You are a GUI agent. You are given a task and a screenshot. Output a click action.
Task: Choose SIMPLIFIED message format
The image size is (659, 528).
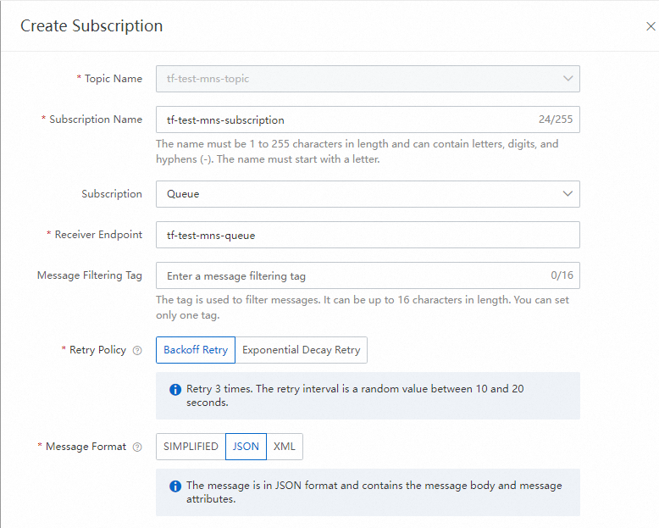point(191,447)
